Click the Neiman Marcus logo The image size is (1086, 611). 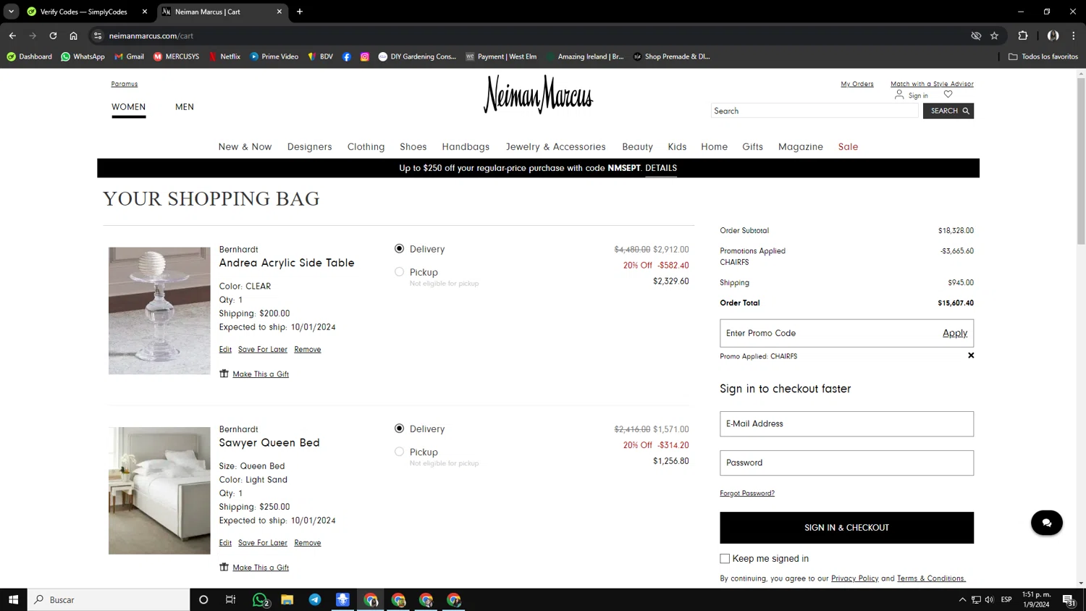538,95
